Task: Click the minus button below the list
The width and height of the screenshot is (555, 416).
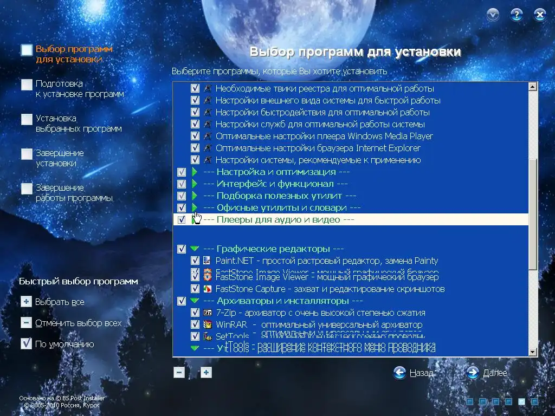Action: tap(179, 372)
